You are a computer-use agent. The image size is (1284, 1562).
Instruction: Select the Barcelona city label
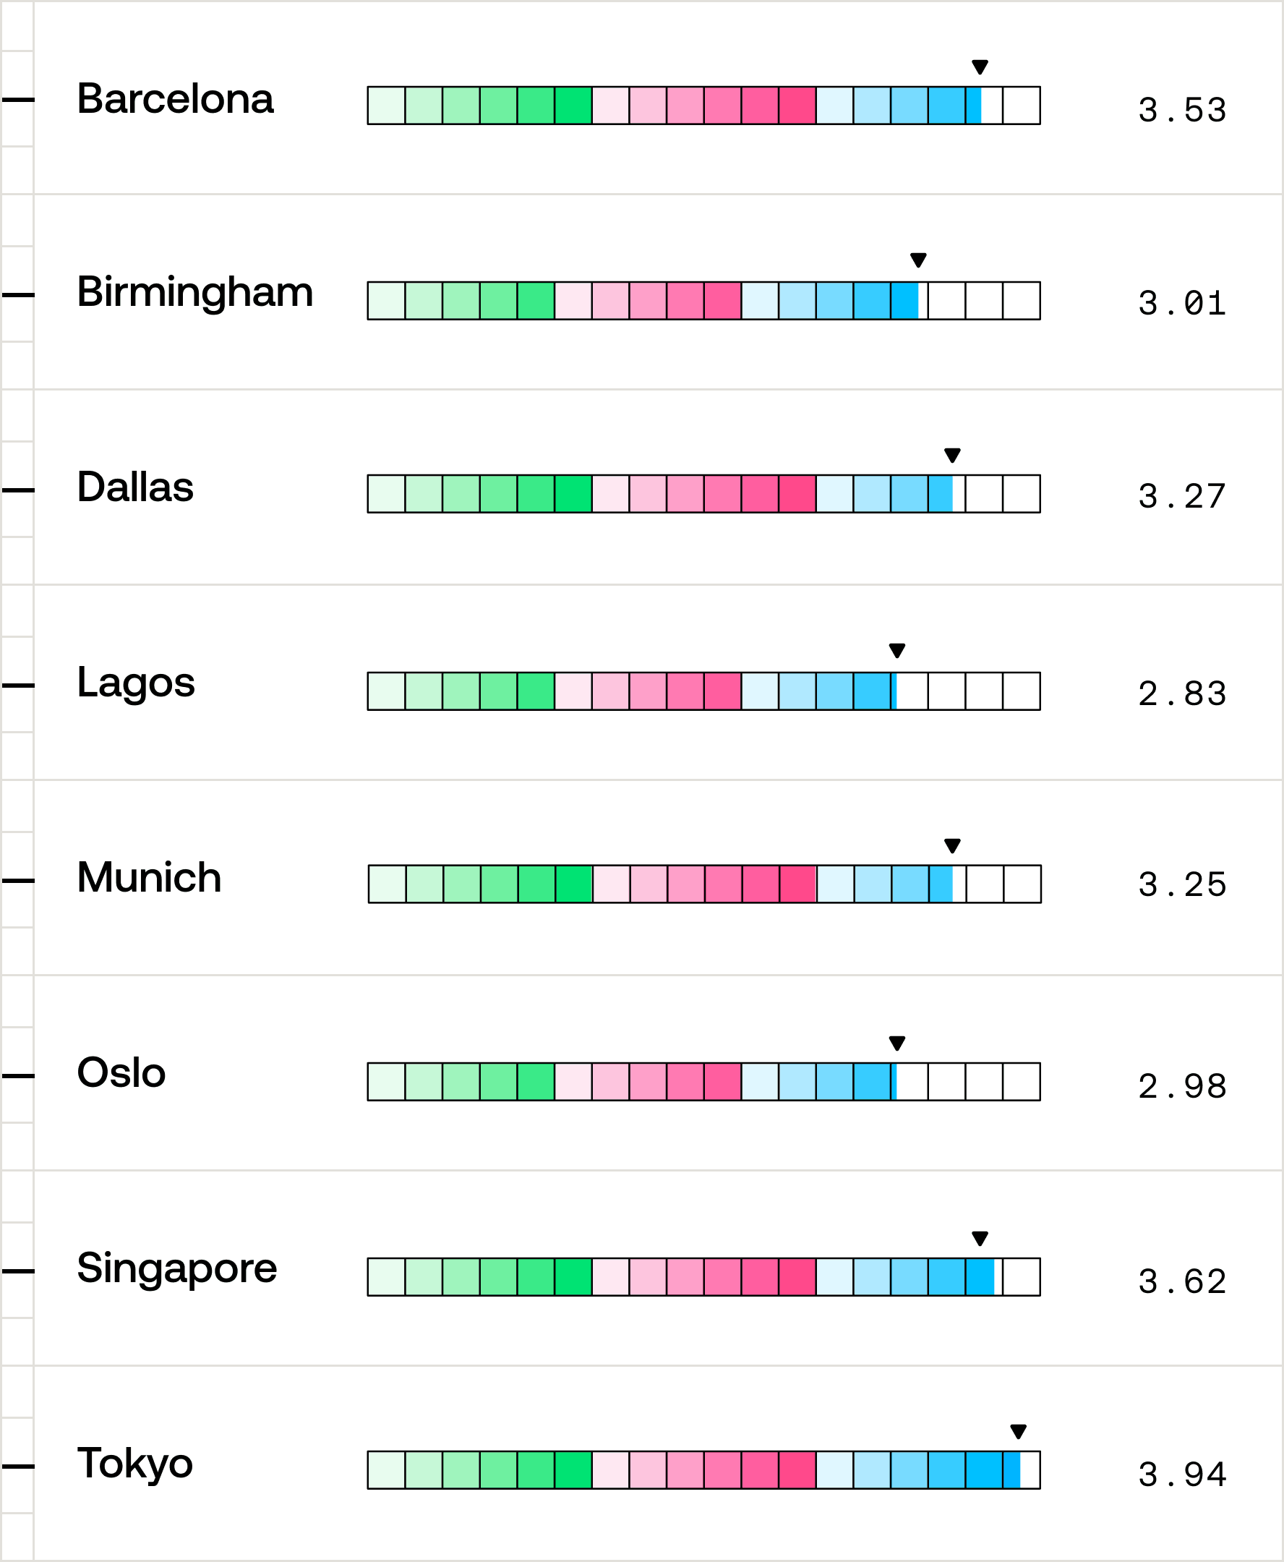tap(175, 99)
